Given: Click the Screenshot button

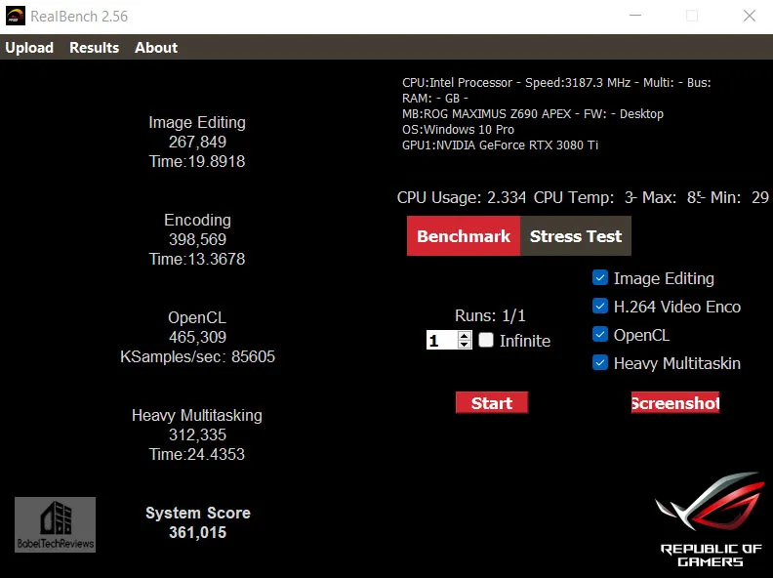Looking at the screenshot, I should click(674, 403).
